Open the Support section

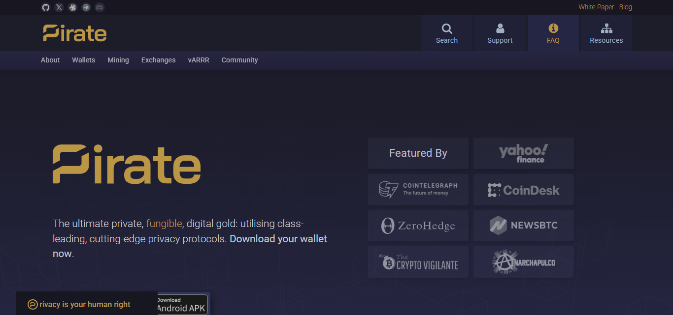click(500, 33)
